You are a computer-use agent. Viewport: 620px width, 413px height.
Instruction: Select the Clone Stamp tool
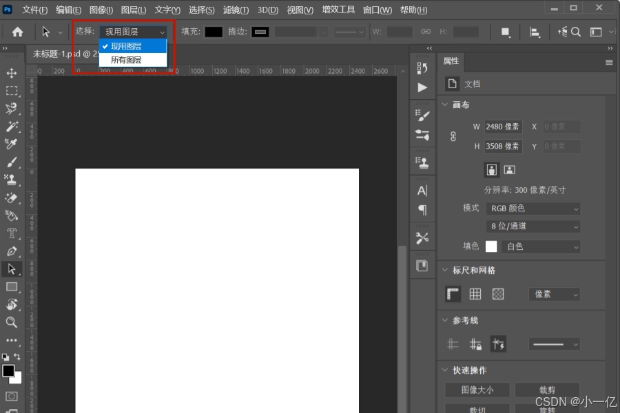pyautogui.click(x=12, y=180)
